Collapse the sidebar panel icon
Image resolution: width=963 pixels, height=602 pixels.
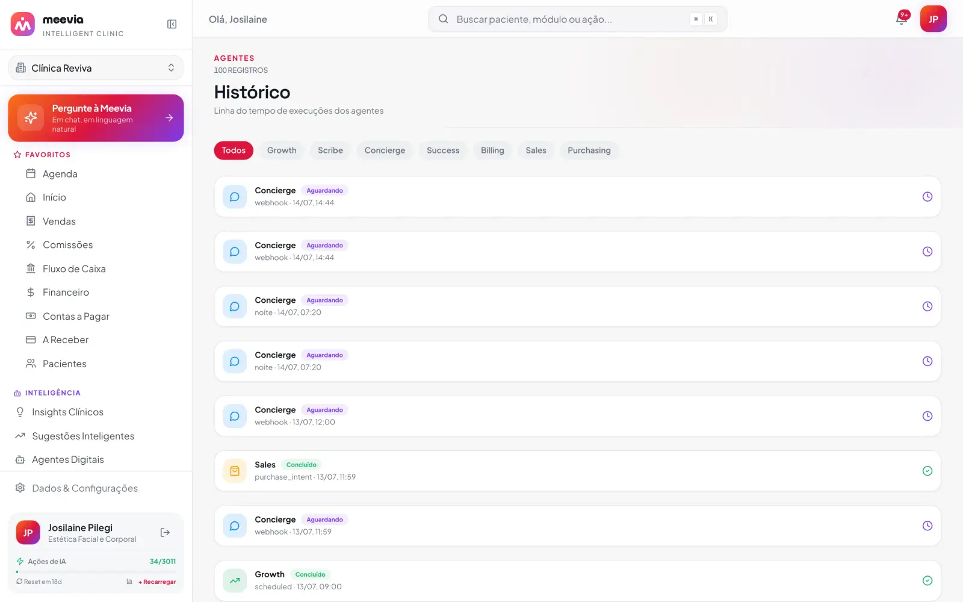[x=172, y=24]
